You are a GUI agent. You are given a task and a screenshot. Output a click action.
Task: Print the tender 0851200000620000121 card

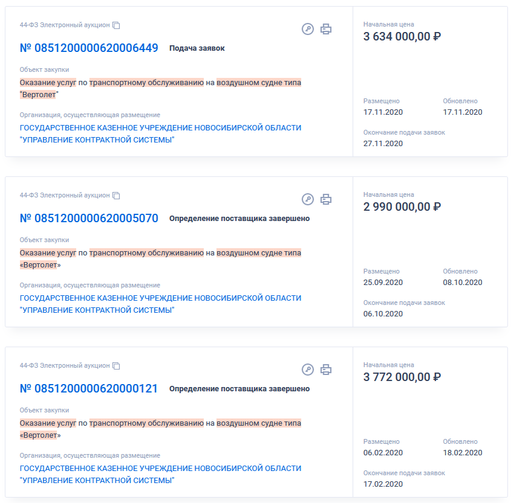tap(326, 370)
